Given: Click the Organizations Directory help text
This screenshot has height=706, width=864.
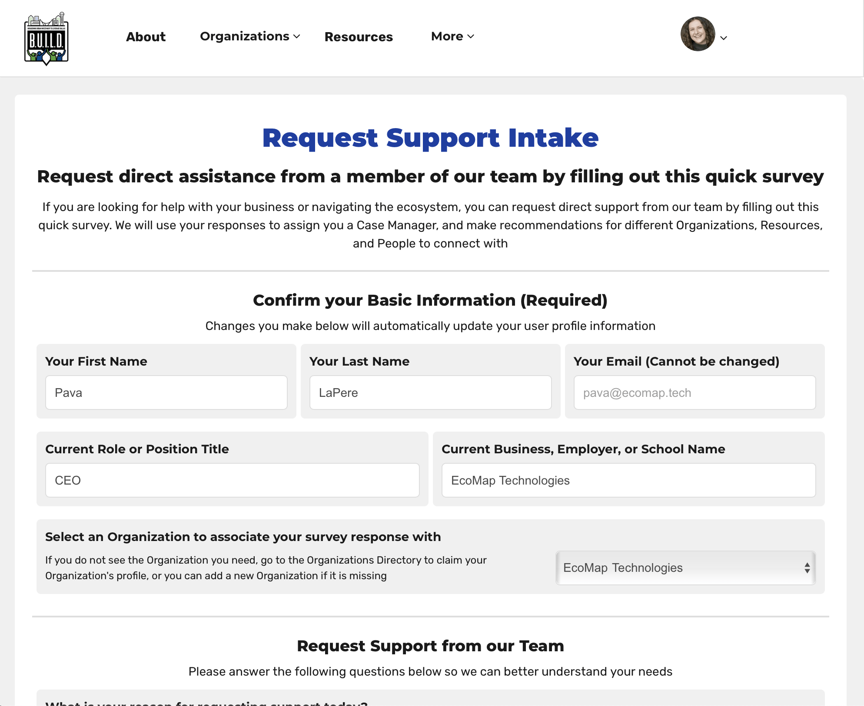Looking at the screenshot, I should (x=266, y=568).
